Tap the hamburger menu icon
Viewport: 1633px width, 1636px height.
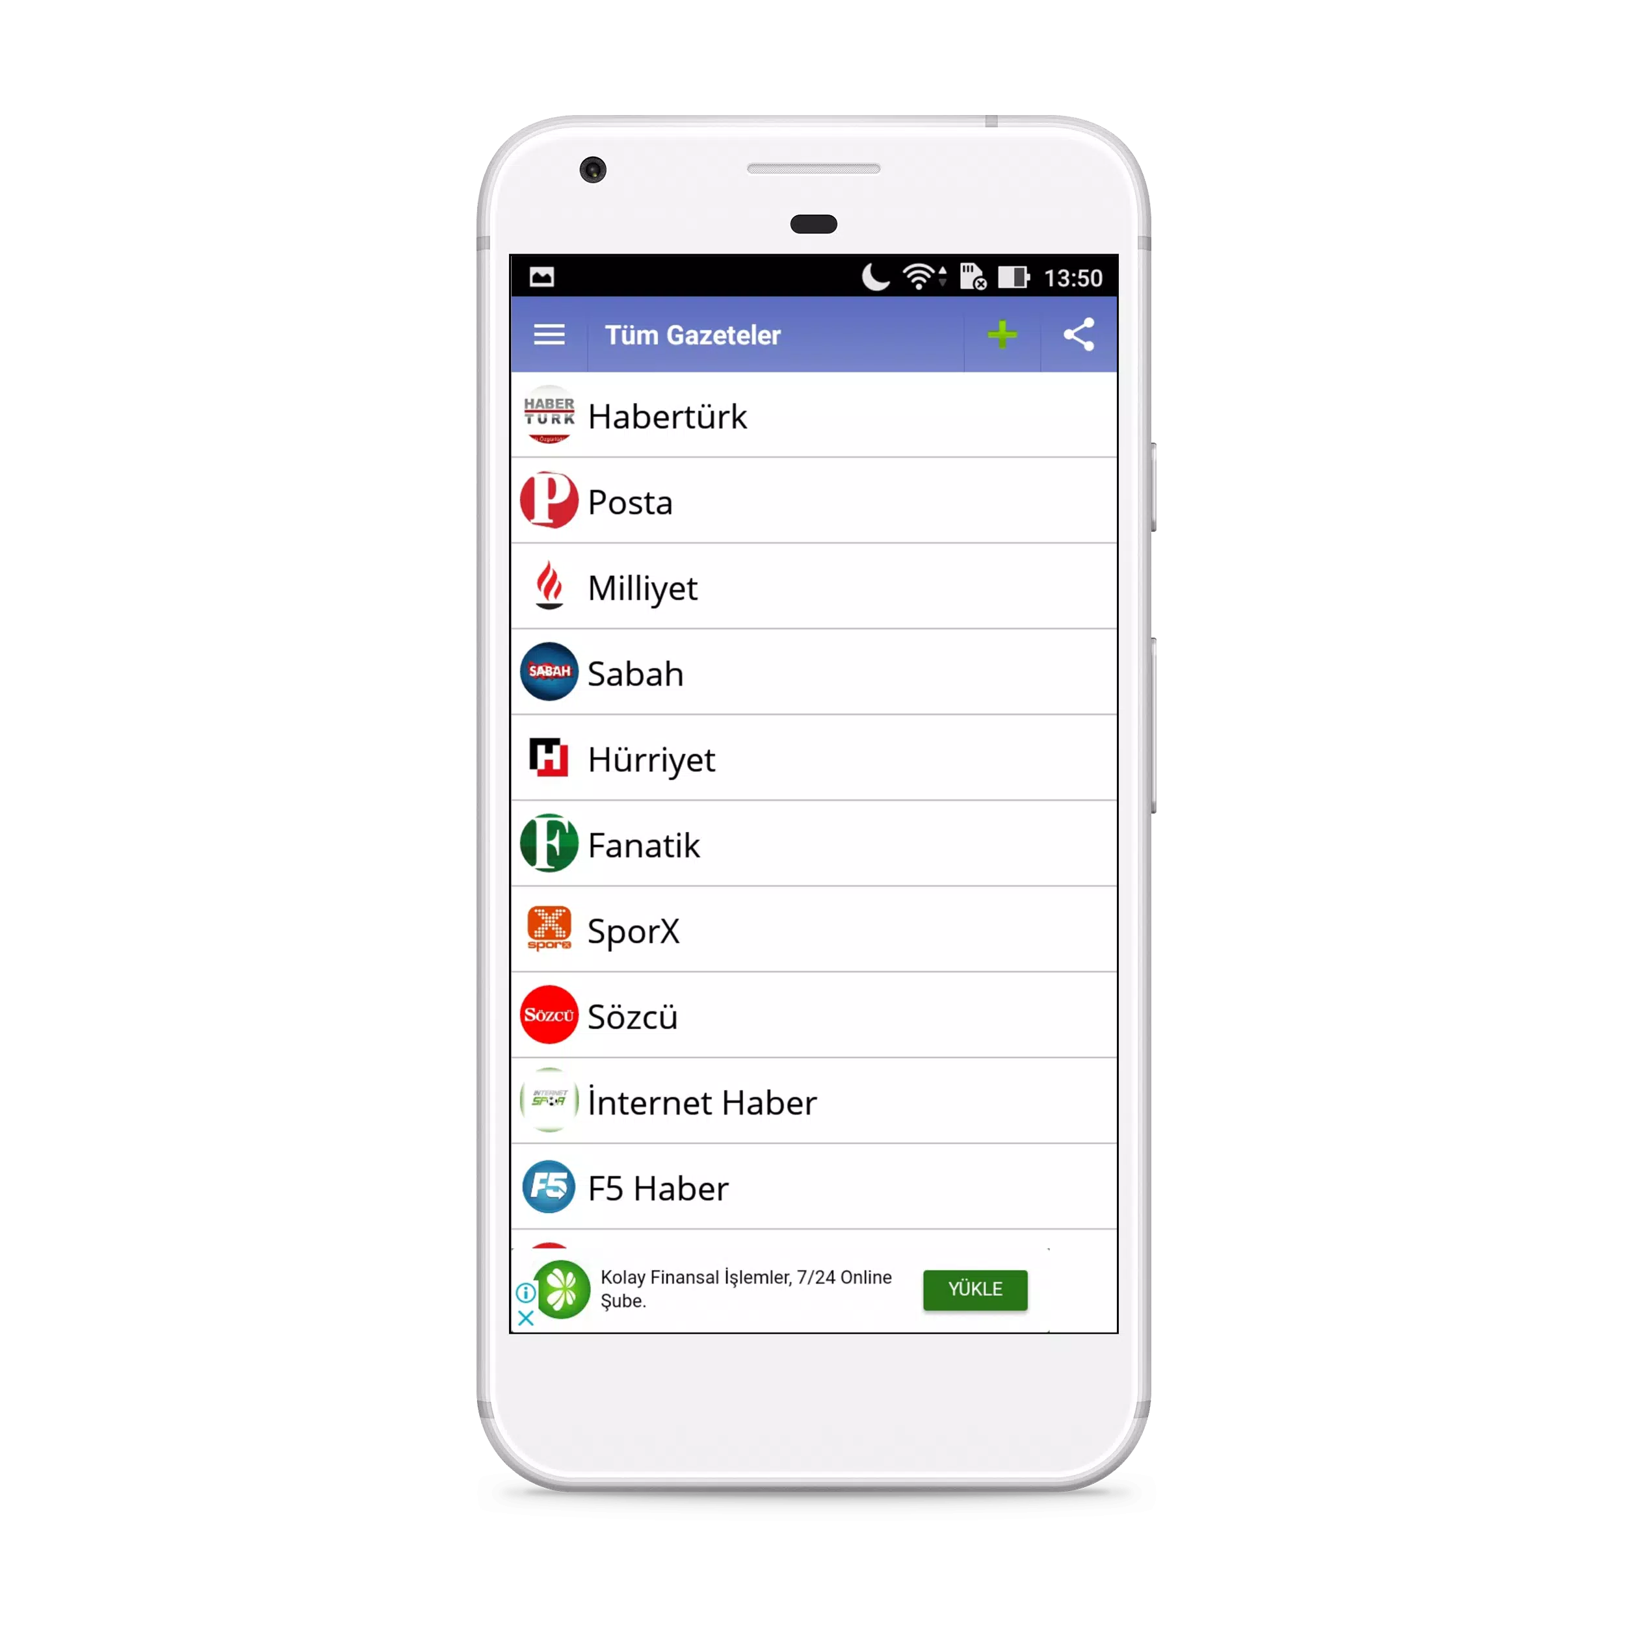tap(549, 332)
